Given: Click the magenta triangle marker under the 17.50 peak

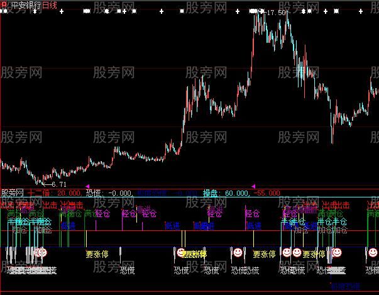Looking at the screenshot, I should (x=253, y=186).
